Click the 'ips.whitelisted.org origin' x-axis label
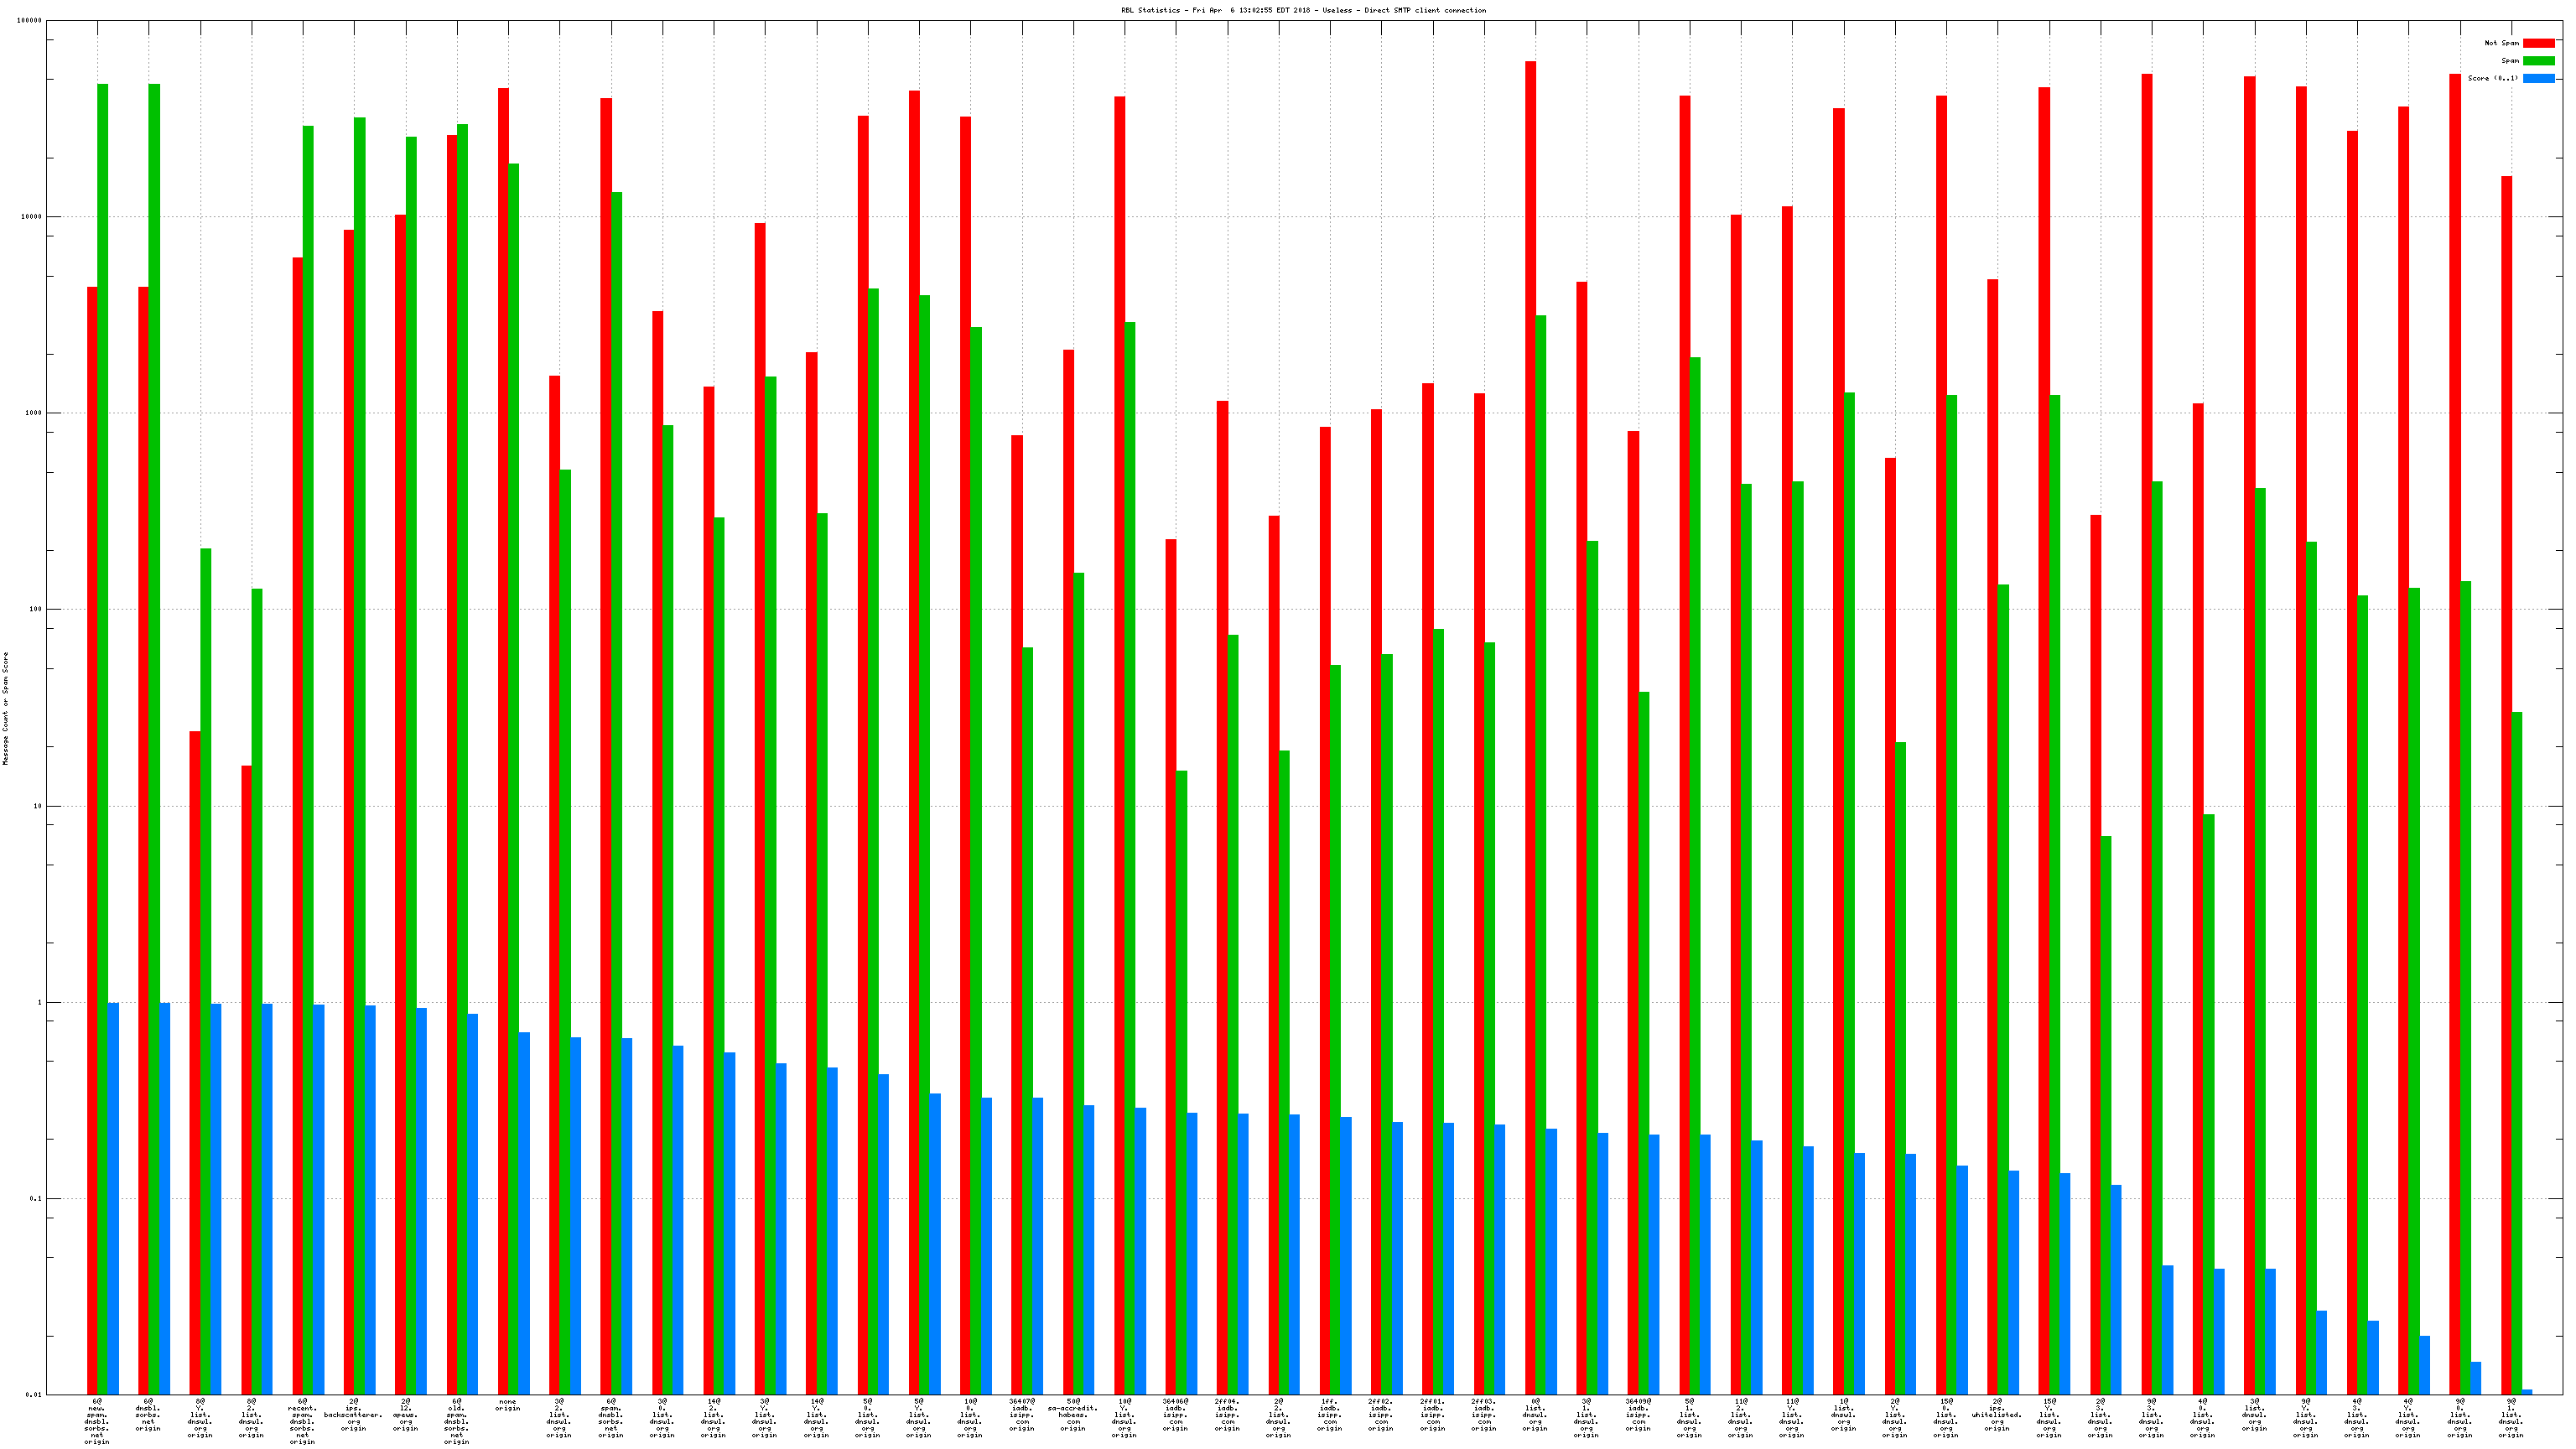Screen dimensions: 2576x1449 [x=1997, y=1415]
